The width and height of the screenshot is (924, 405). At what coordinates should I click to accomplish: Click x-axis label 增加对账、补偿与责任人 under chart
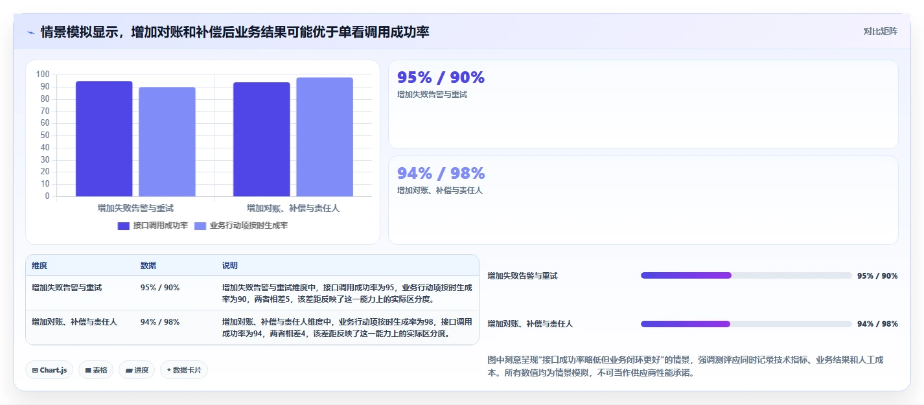click(x=293, y=209)
